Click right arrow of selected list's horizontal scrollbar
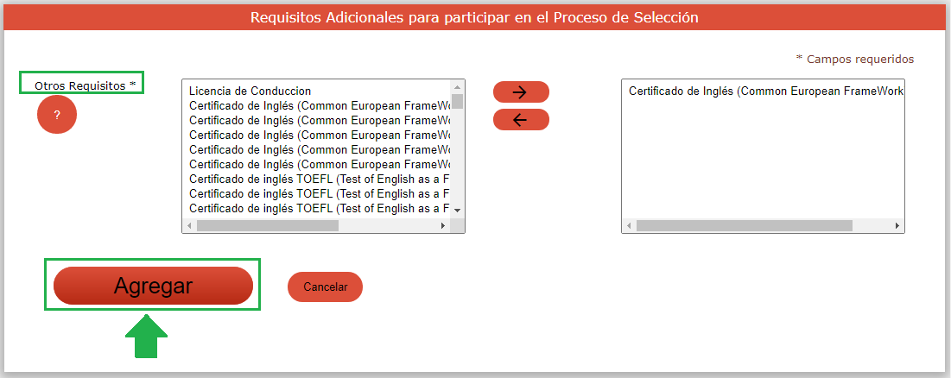951x378 pixels. click(897, 225)
